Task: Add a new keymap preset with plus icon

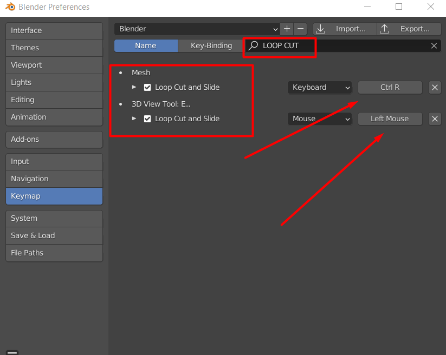Action: [287, 29]
